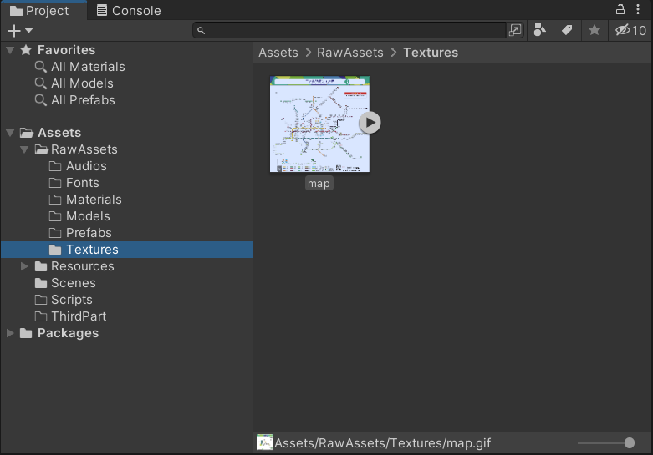Expand the Packages folder arrow
Image resolution: width=653 pixels, height=455 pixels.
pos(10,333)
